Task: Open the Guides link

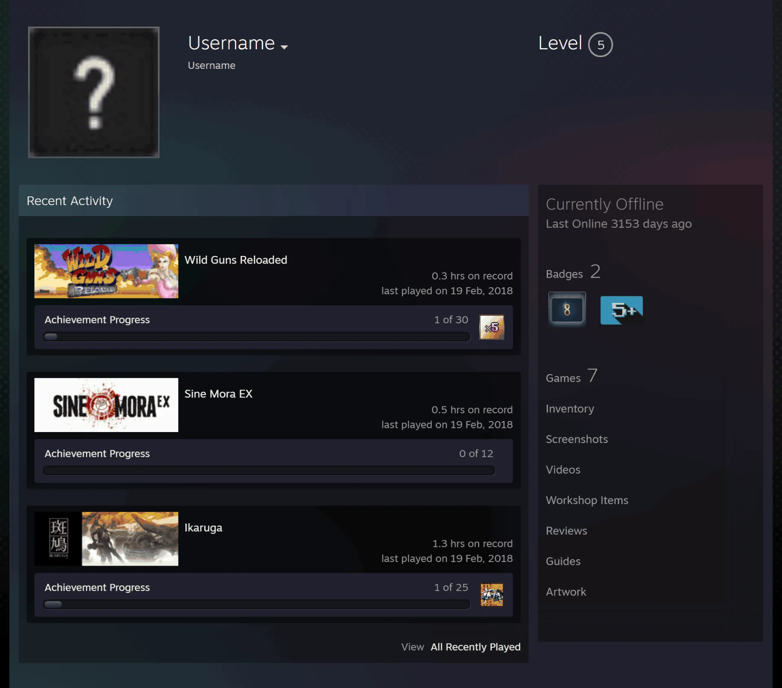Action: coord(563,561)
